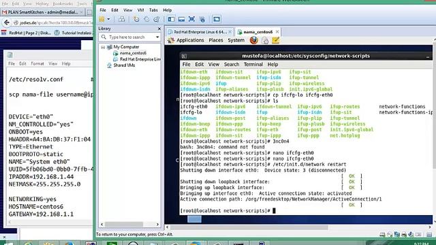Open Tutorial Instalasi bookmark
436x245 pixels.
pyautogui.click(x=74, y=33)
